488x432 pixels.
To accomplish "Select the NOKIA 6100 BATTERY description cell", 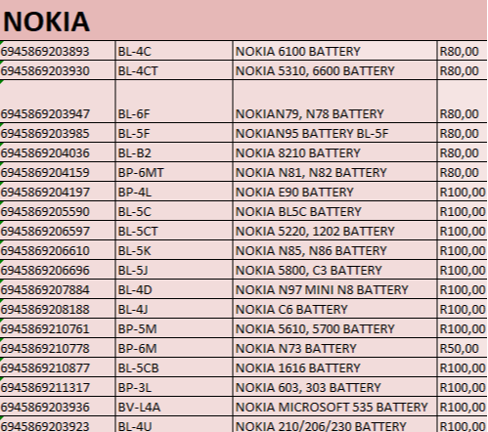I will coord(334,51).
